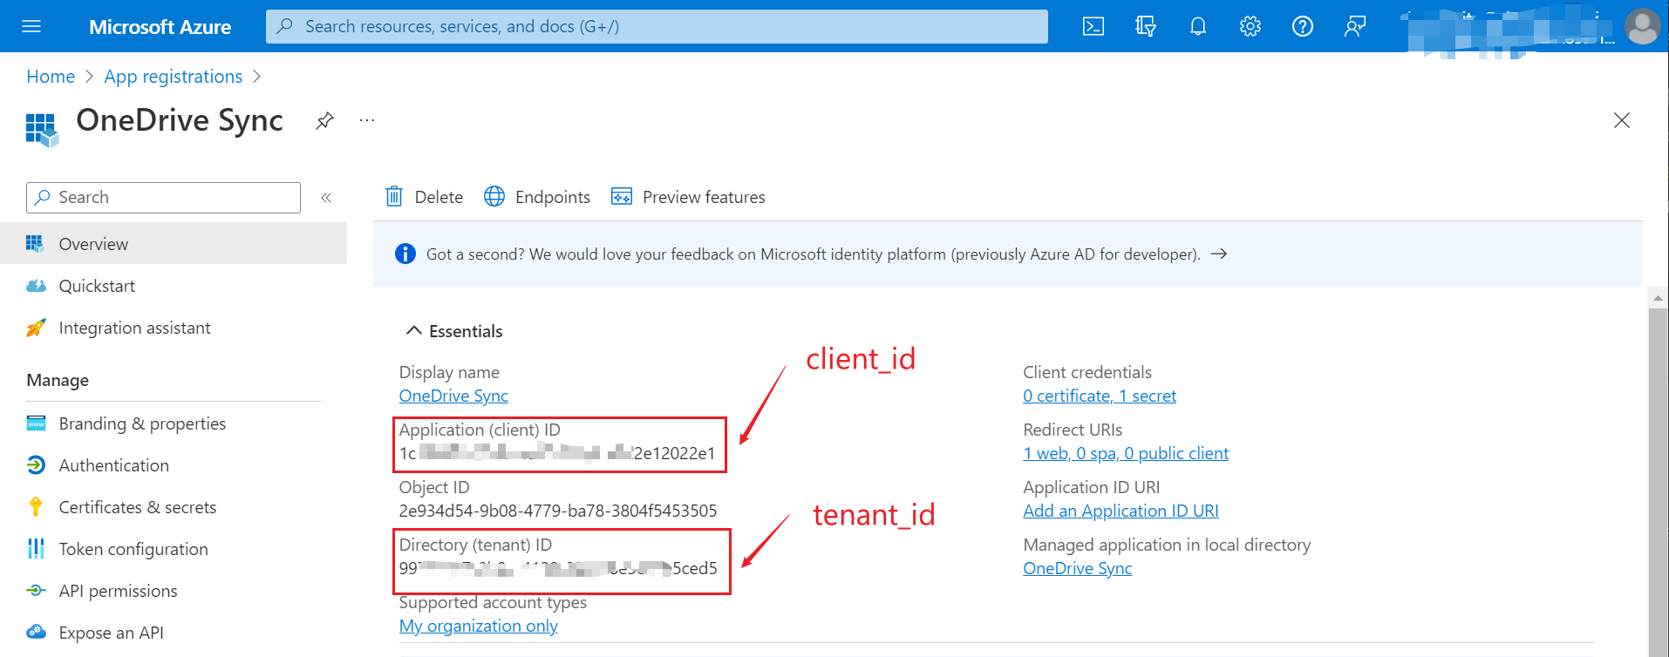Collapse the left navigation menu

(x=326, y=198)
